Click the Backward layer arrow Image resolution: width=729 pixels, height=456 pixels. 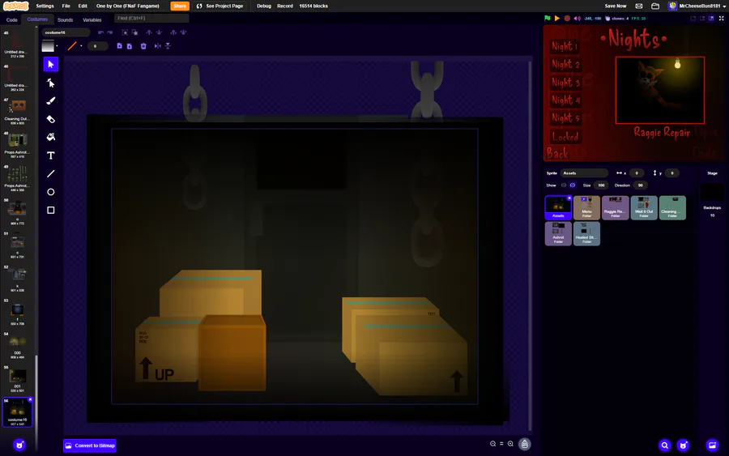[x=159, y=32]
